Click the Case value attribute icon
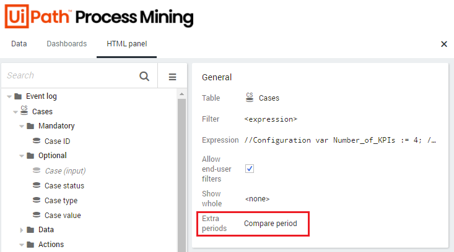Viewport: 454px width, 252px height. pos(37,215)
